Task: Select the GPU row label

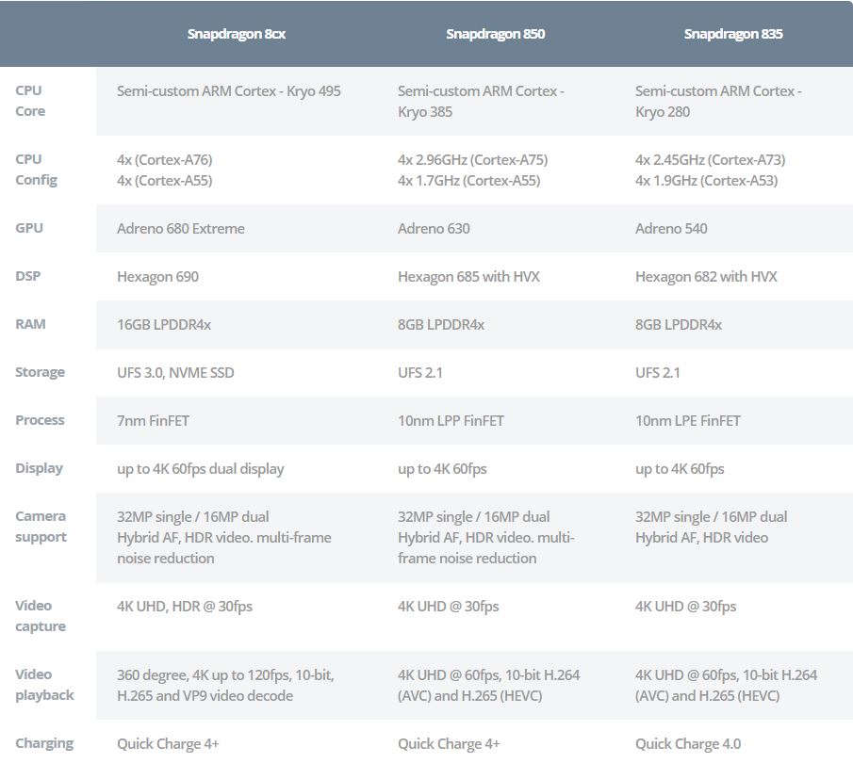Action: click(29, 228)
